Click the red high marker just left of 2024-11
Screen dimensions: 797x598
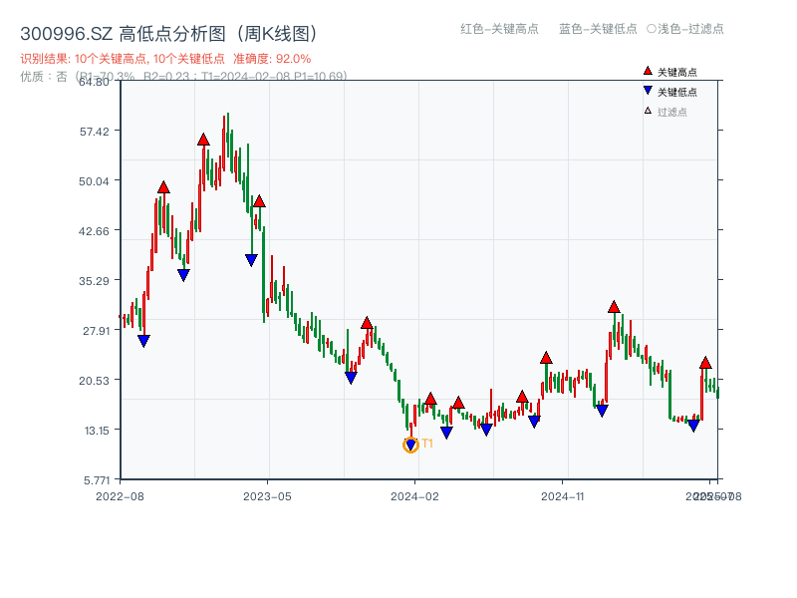(546, 358)
